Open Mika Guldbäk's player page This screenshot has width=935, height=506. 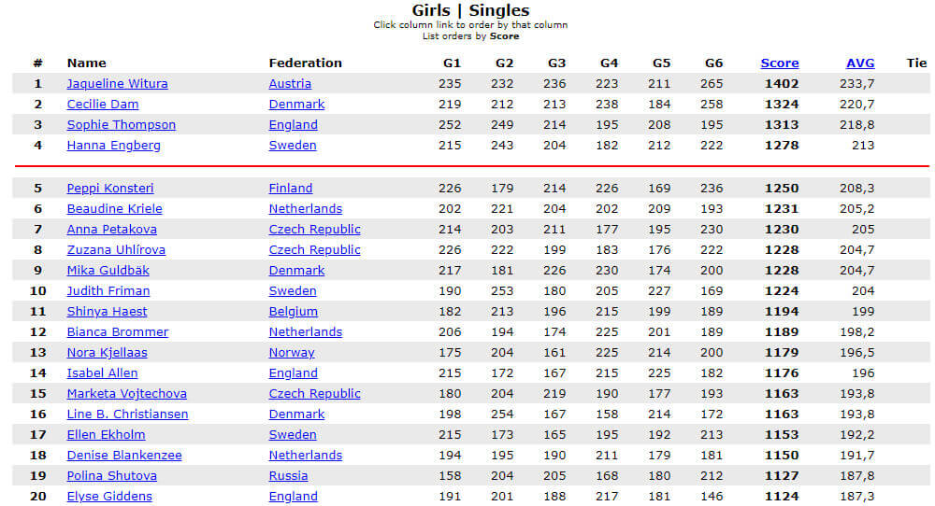[108, 270]
